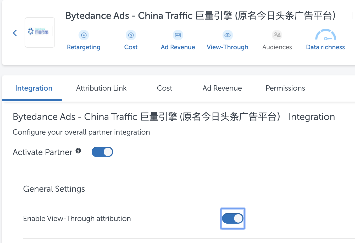Viewport: 355px width, 243px height.
Task: Toggle Enable View-Through attribution switch
Action: pyautogui.click(x=233, y=218)
